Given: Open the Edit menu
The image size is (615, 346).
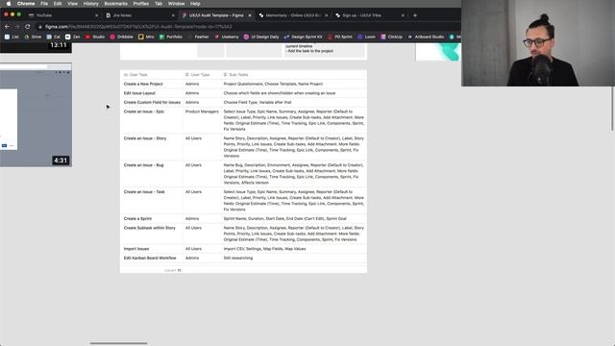Looking at the screenshot, I should 58,4.
